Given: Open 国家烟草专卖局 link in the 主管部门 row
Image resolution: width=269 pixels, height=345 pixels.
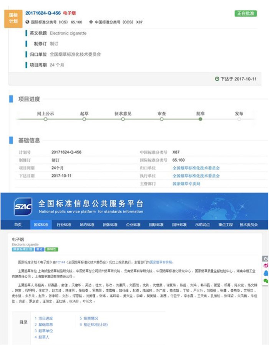Looking at the screenshot, I should (x=186, y=184).
